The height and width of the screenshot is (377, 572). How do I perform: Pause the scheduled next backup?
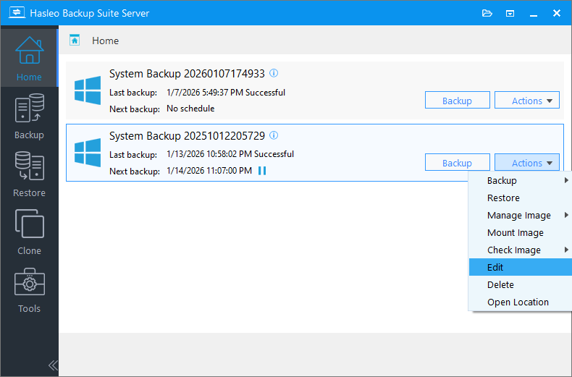pyautogui.click(x=262, y=171)
